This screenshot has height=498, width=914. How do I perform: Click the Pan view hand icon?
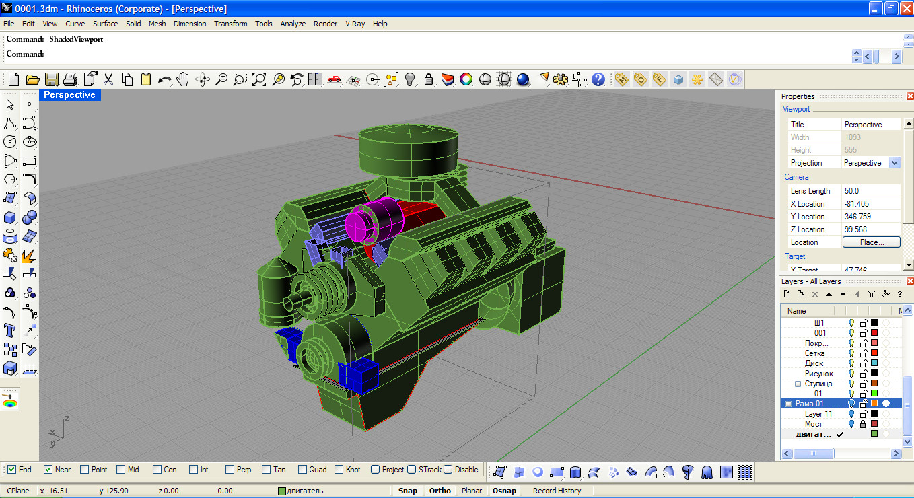coord(182,79)
